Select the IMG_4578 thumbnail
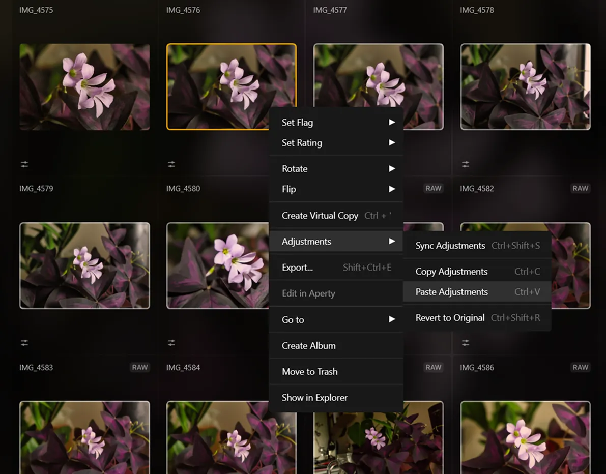 (x=525, y=86)
